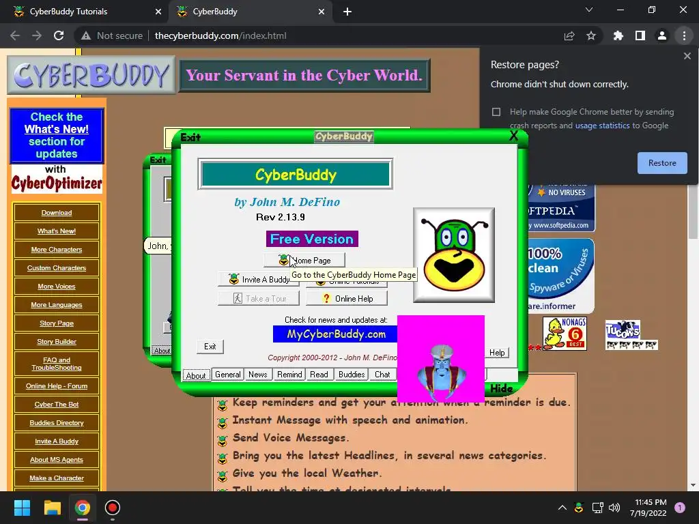Image resolution: width=699 pixels, height=524 pixels.
Task: Switch to the General tab
Action: pos(228,375)
